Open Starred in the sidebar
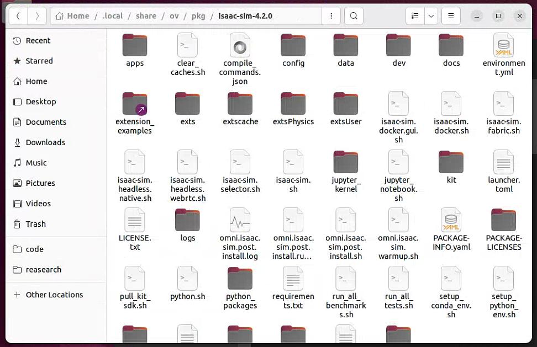 56,61
